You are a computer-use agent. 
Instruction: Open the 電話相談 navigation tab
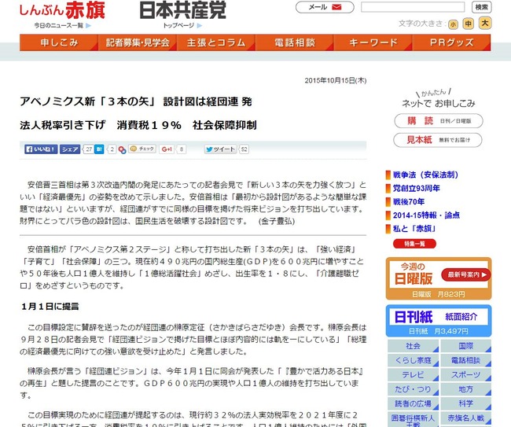294,42
